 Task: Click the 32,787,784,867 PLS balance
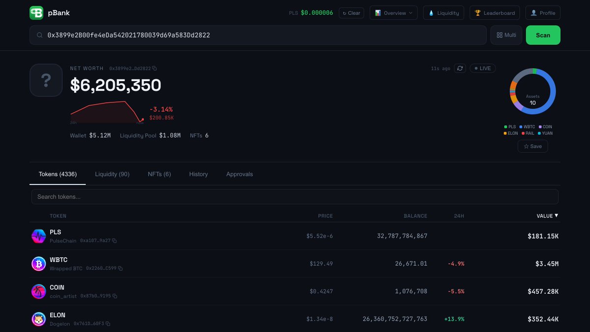[402, 236]
